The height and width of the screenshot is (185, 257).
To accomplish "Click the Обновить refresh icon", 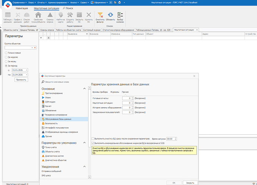I will point(110,15).
